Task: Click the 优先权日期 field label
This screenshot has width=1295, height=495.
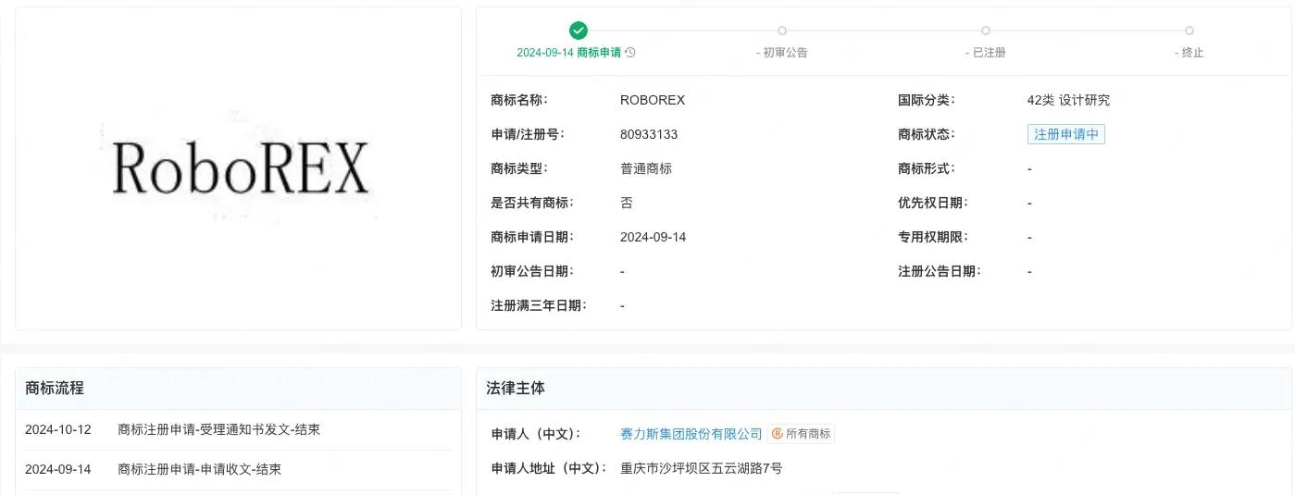Action: 933,203
